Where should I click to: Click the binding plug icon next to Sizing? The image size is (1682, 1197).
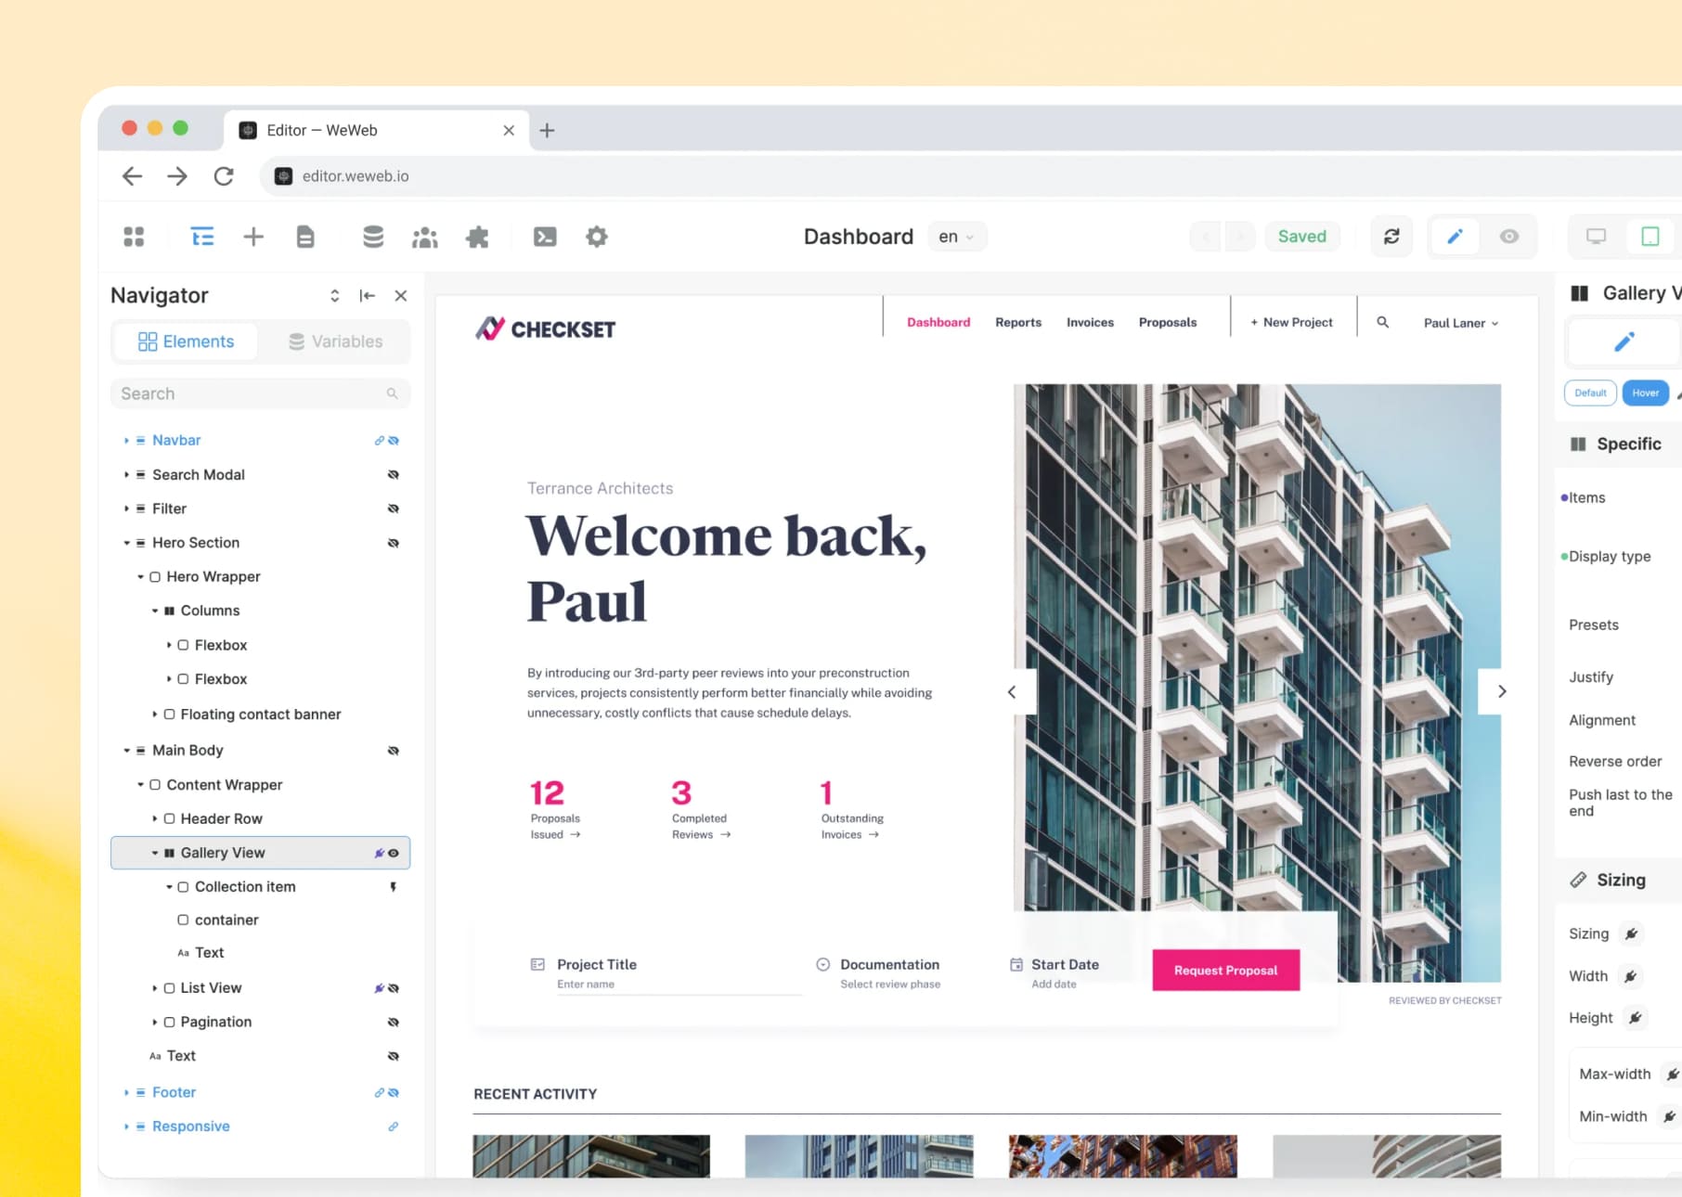[x=1631, y=933]
